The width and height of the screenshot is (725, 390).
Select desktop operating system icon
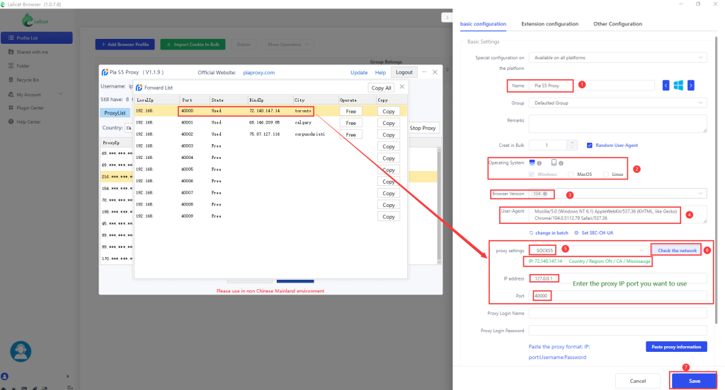coord(532,163)
